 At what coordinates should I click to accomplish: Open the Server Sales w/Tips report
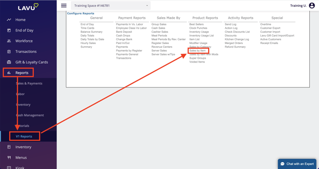tap(163, 55)
